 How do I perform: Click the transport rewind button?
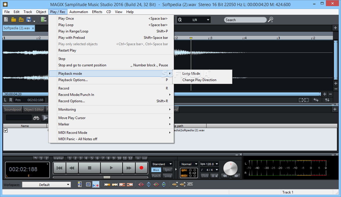click(x=72, y=168)
